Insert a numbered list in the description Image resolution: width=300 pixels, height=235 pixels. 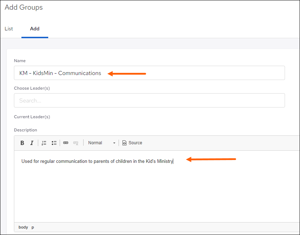tap(44, 143)
